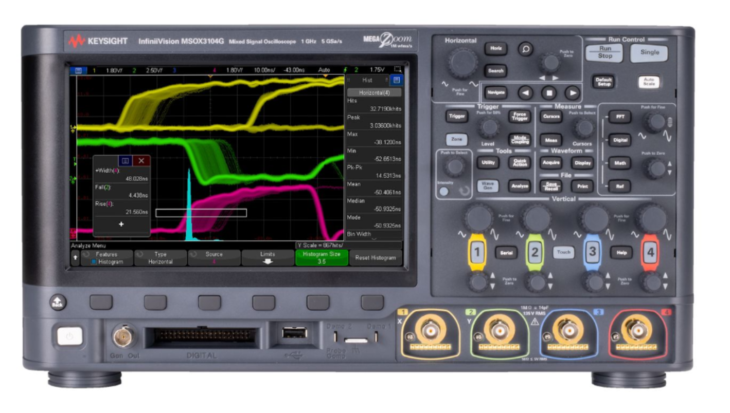Click the FFT button
This screenshot has height=413, width=730.
coord(620,117)
